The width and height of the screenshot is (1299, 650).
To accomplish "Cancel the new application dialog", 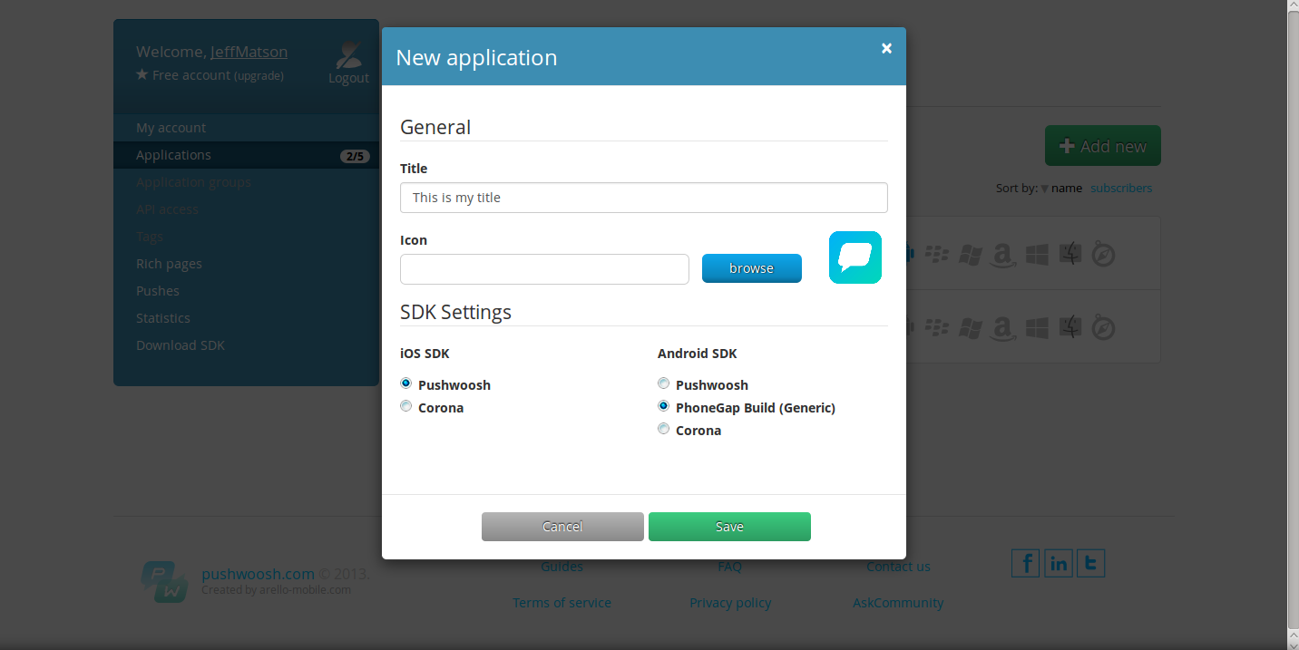I will (x=562, y=527).
